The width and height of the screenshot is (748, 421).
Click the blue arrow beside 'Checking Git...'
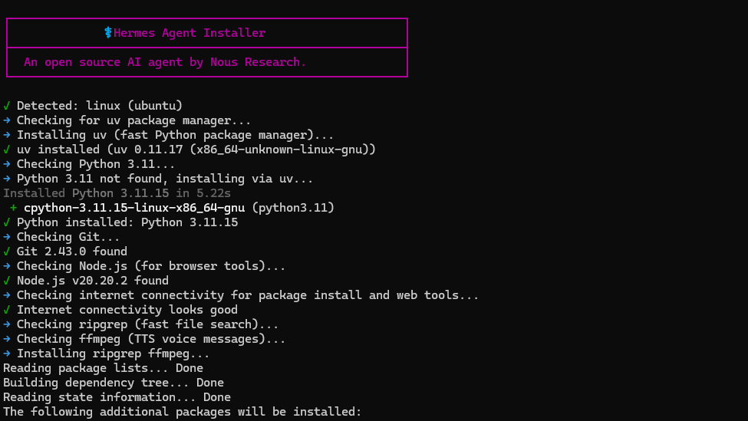pos(7,237)
